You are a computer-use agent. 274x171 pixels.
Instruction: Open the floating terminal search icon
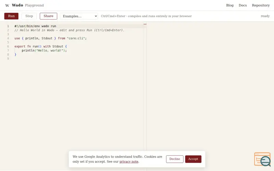(x=262, y=159)
